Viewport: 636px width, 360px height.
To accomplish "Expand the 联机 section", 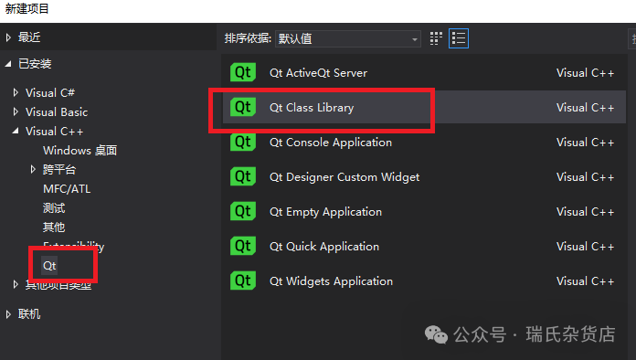I will pos(8,314).
